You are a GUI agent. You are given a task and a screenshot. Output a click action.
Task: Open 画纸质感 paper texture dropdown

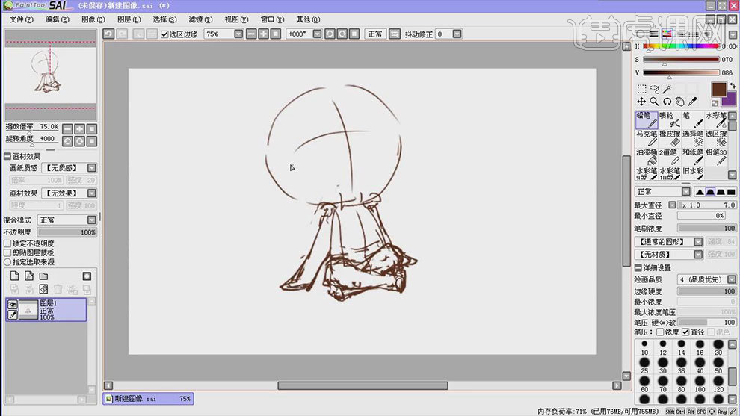pos(91,168)
